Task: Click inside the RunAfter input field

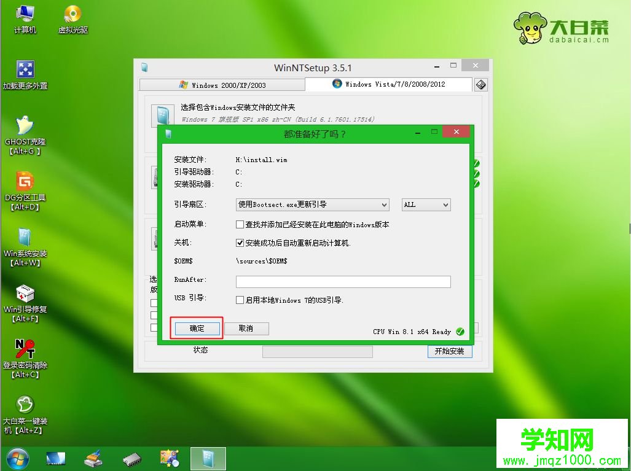Action: [x=342, y=281]
